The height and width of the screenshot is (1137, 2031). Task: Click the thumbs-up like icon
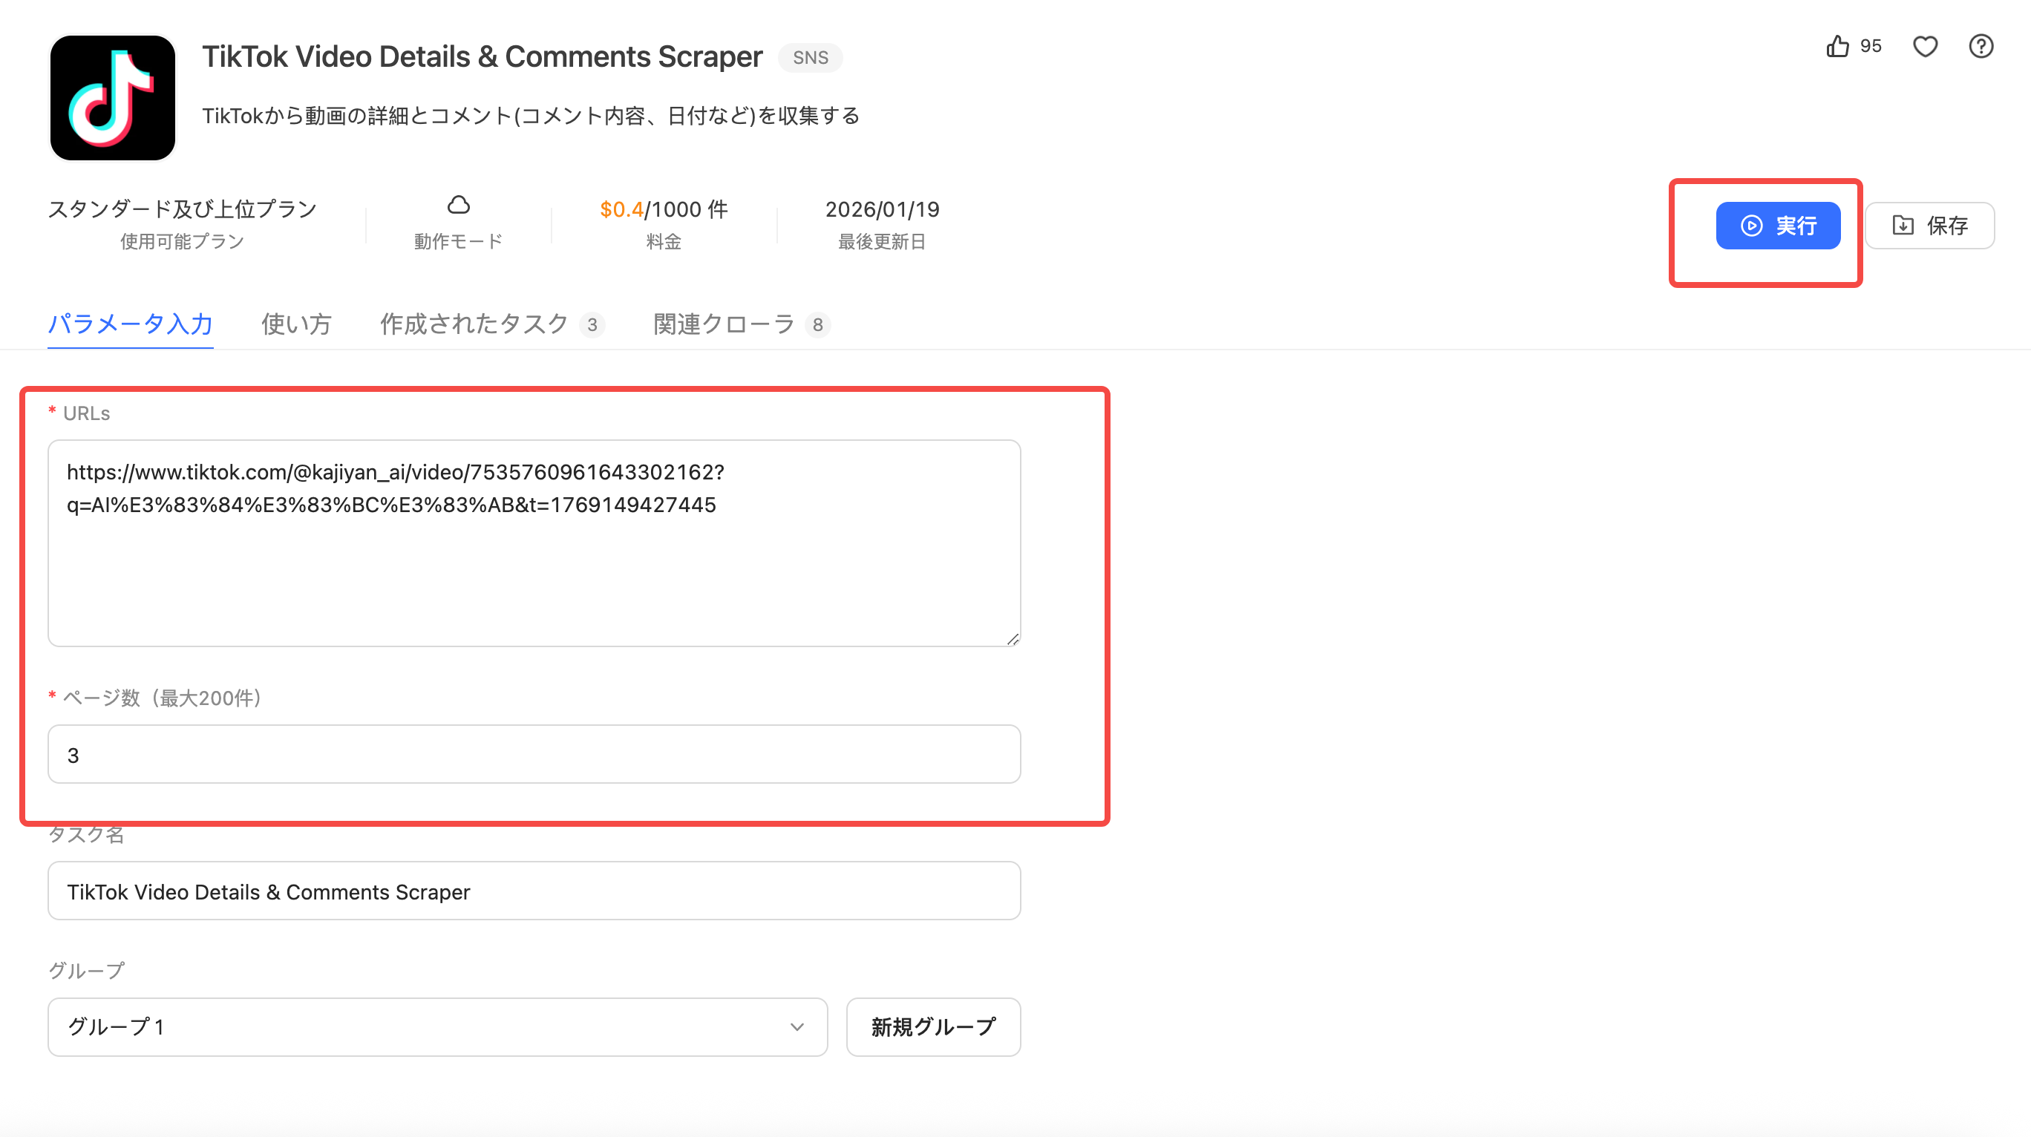tap(1837, 47)
